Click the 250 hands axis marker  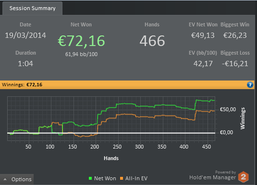click(117, 147)
